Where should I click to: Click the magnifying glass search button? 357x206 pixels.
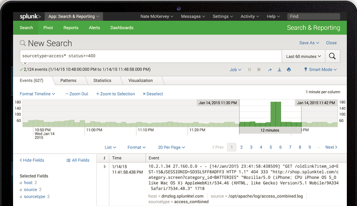[332, 56]
